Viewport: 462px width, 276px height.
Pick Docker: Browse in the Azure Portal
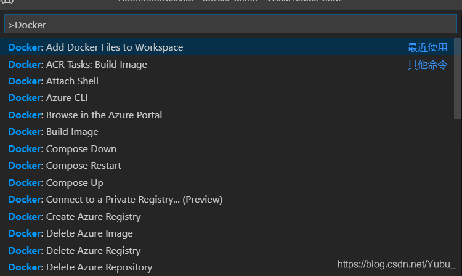(x=227, y=115)
